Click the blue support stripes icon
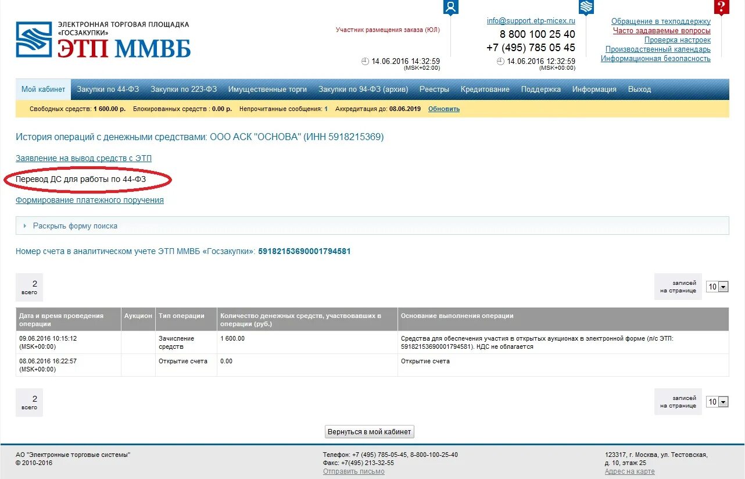745x479 pixels. (586, 7)
